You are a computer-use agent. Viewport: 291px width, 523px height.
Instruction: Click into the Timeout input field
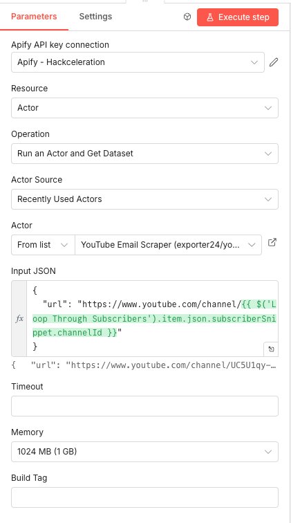tap(144, 406)
